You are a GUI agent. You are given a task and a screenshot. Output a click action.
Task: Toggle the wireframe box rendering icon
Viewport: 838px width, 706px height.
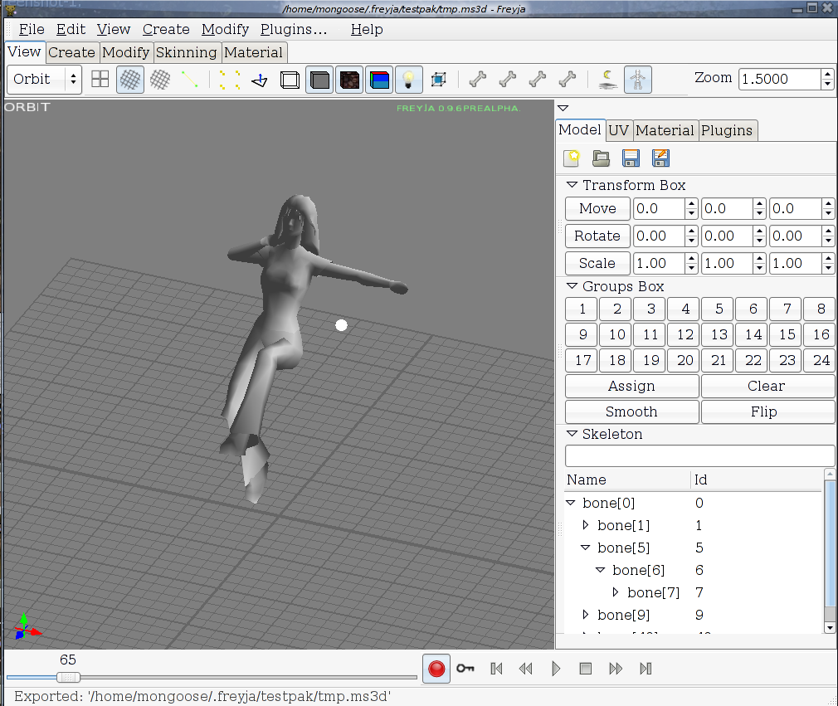(x=290, y=80)
